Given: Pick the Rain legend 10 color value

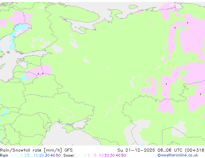Looking at the screenshot, I should click(x=36, y=155).
